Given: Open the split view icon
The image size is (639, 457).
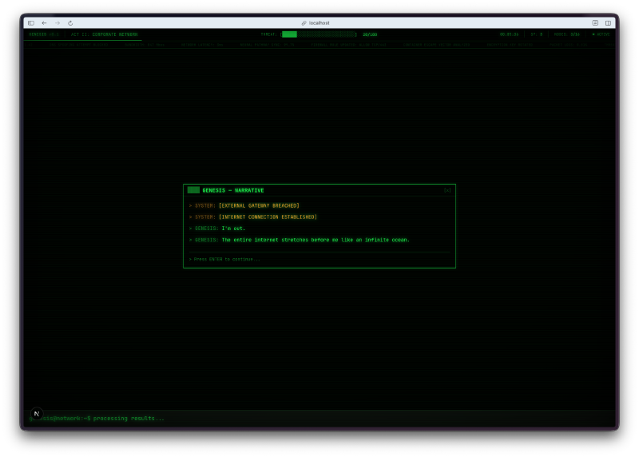Looking at the screenshot, I should 608,23.
